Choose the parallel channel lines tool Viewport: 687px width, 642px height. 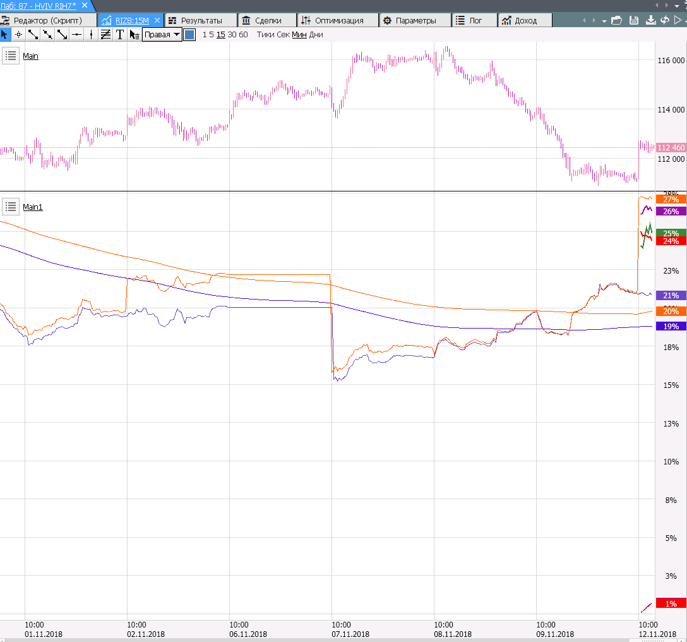click(105, 34)
